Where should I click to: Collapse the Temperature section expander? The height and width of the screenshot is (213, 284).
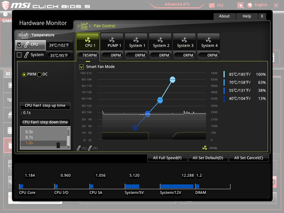(x=20, y=35)
